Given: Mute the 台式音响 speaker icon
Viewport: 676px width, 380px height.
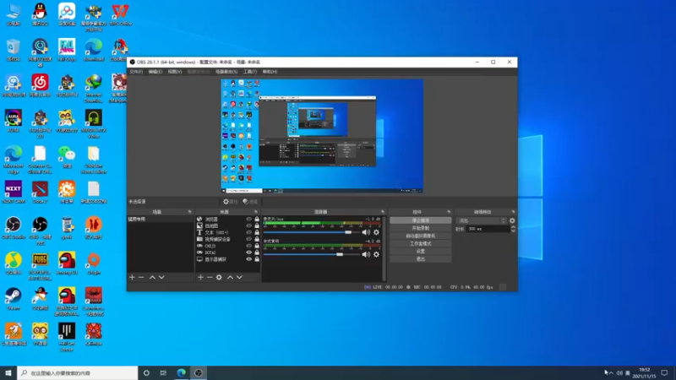Looking at the screenshot, I should coord(366,255).
